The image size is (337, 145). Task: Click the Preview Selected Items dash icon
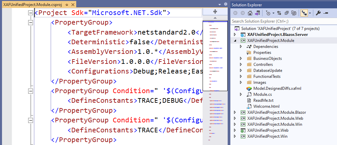[x=326, y=13]
